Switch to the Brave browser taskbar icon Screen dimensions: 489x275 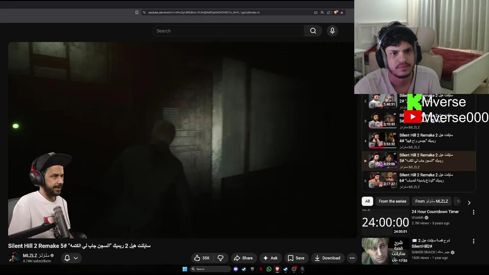(277, 269)
